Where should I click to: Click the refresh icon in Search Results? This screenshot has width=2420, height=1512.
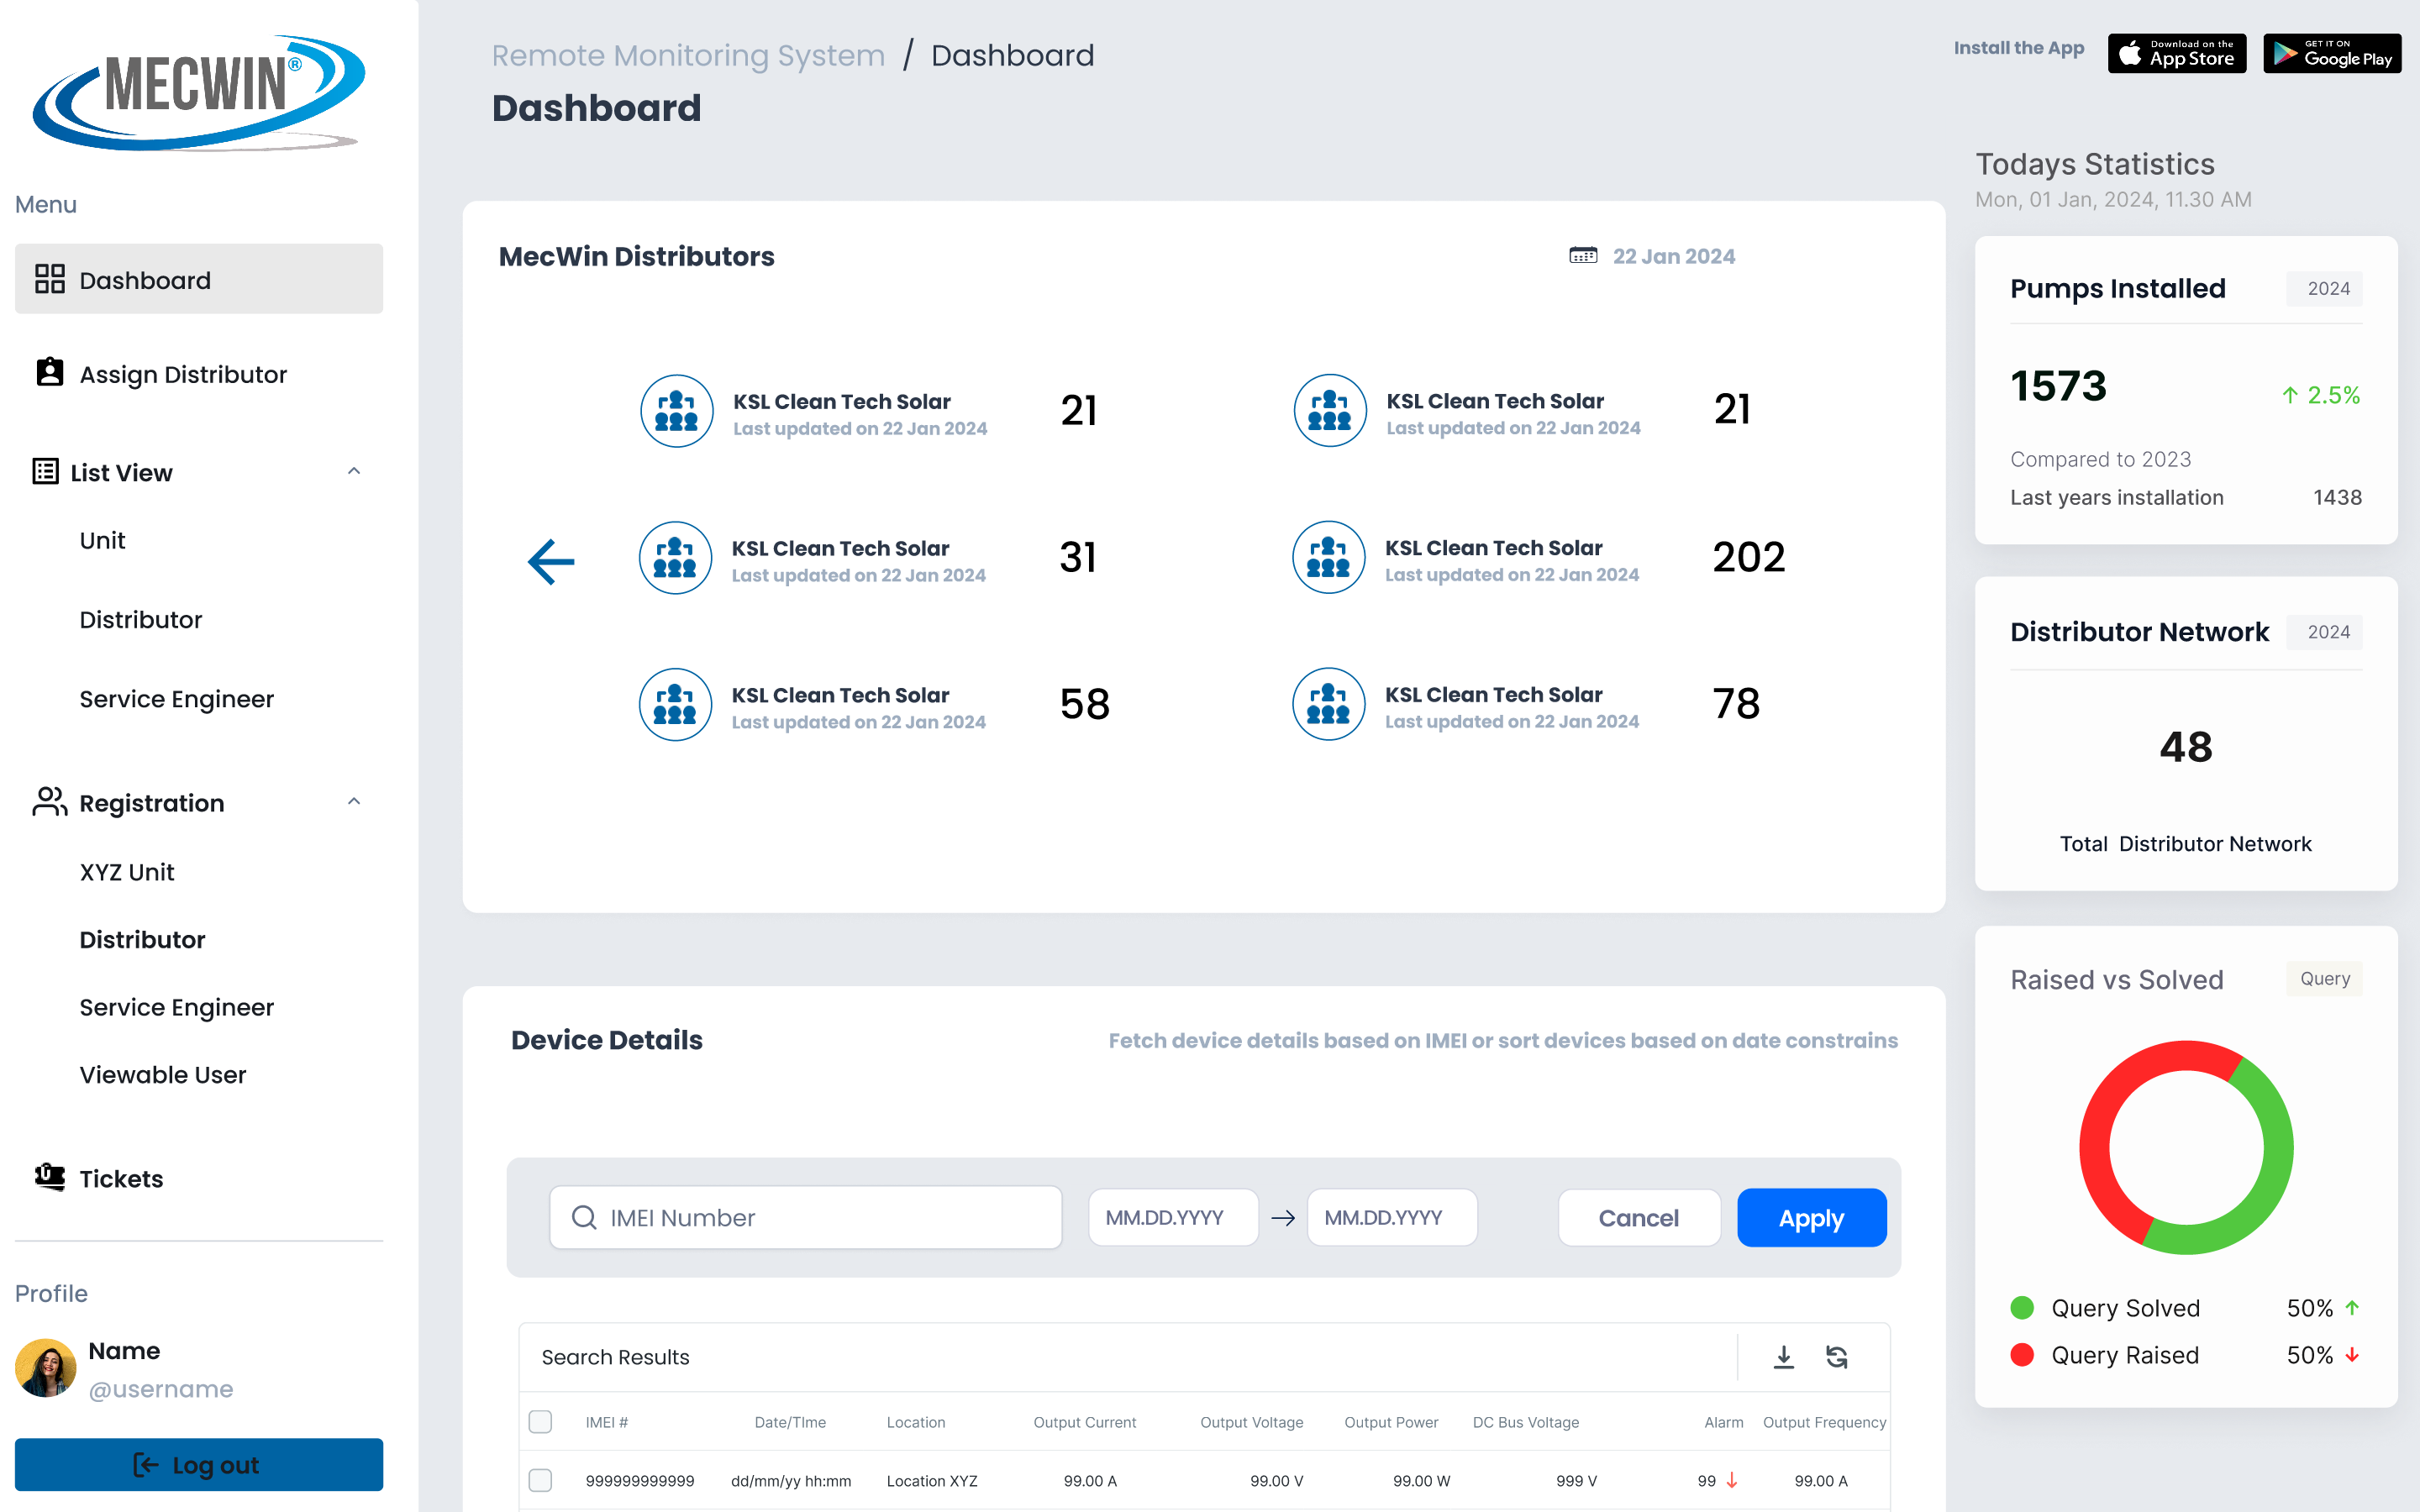coord(1836,1357)
